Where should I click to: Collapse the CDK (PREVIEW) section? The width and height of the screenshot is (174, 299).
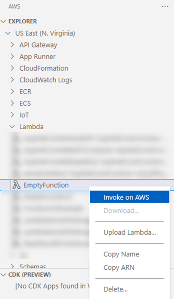tap(3, 275)
